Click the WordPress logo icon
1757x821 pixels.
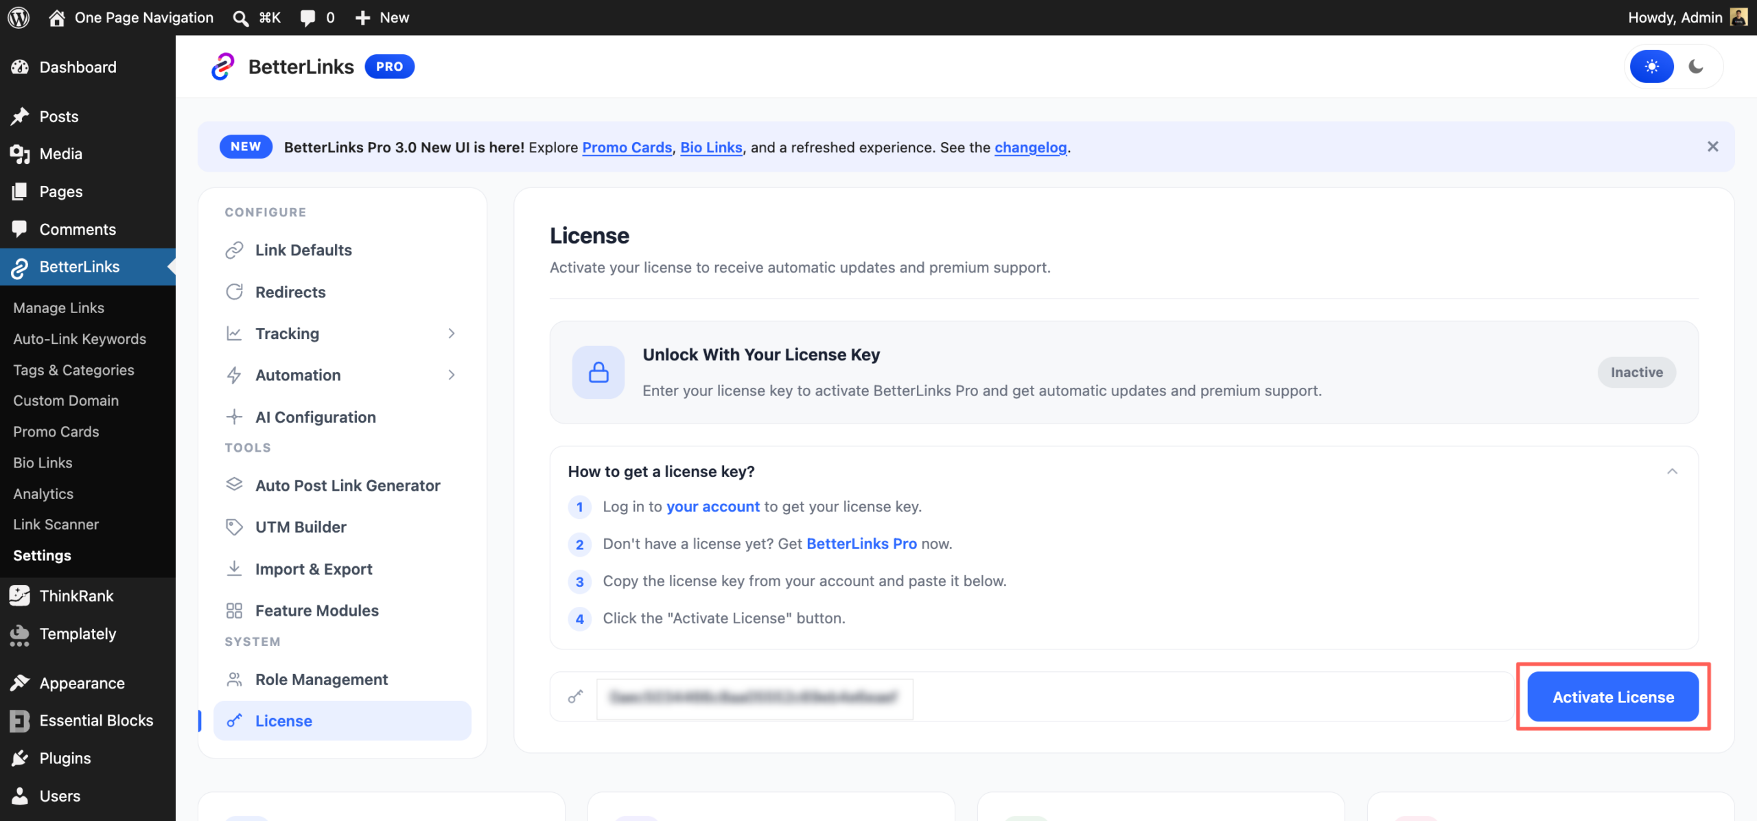click(19, 17)
